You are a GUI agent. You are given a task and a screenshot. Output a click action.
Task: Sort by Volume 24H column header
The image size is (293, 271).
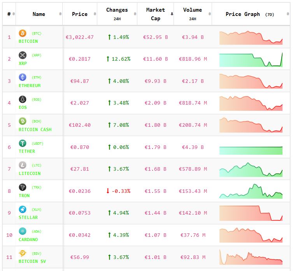(192, 14)
